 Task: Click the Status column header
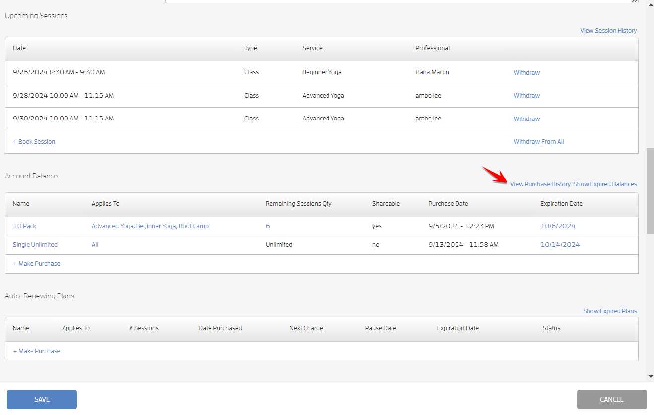tap(551, 328)
